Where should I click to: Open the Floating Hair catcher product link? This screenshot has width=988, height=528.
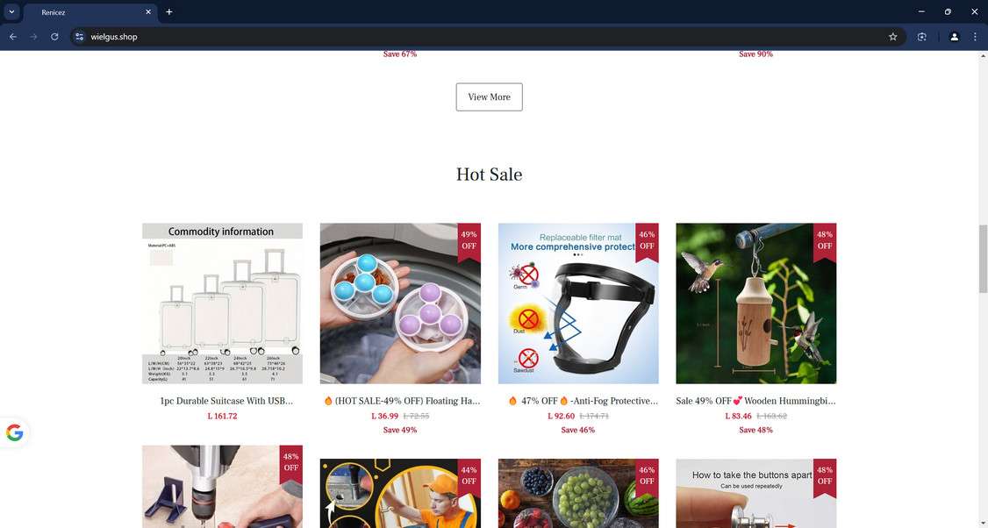click(x=401, y=401)
